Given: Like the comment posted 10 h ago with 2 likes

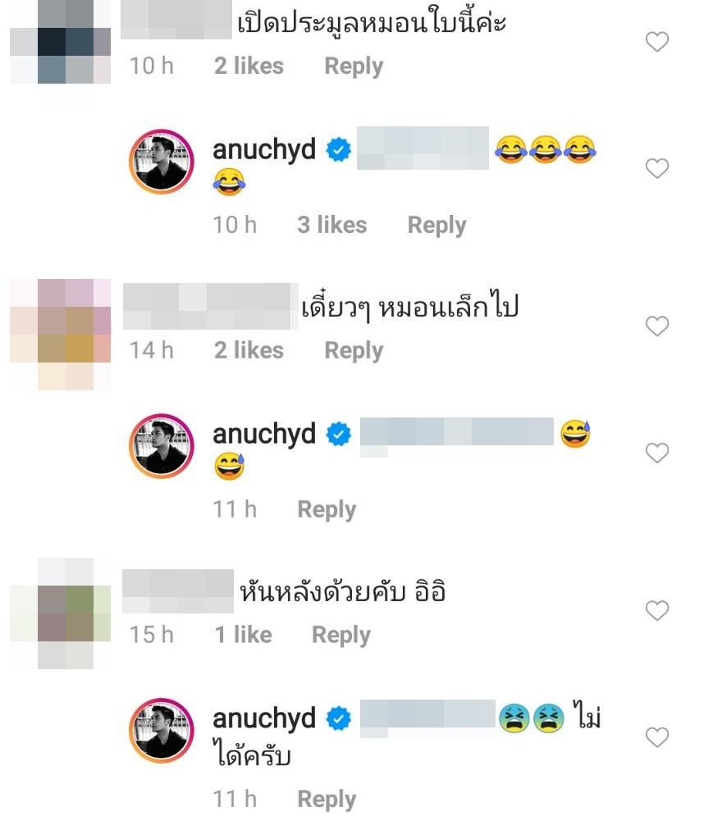Looking at the screenshot, I should 657,41.
